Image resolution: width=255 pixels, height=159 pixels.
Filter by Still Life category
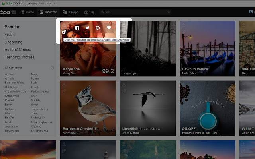36,100
